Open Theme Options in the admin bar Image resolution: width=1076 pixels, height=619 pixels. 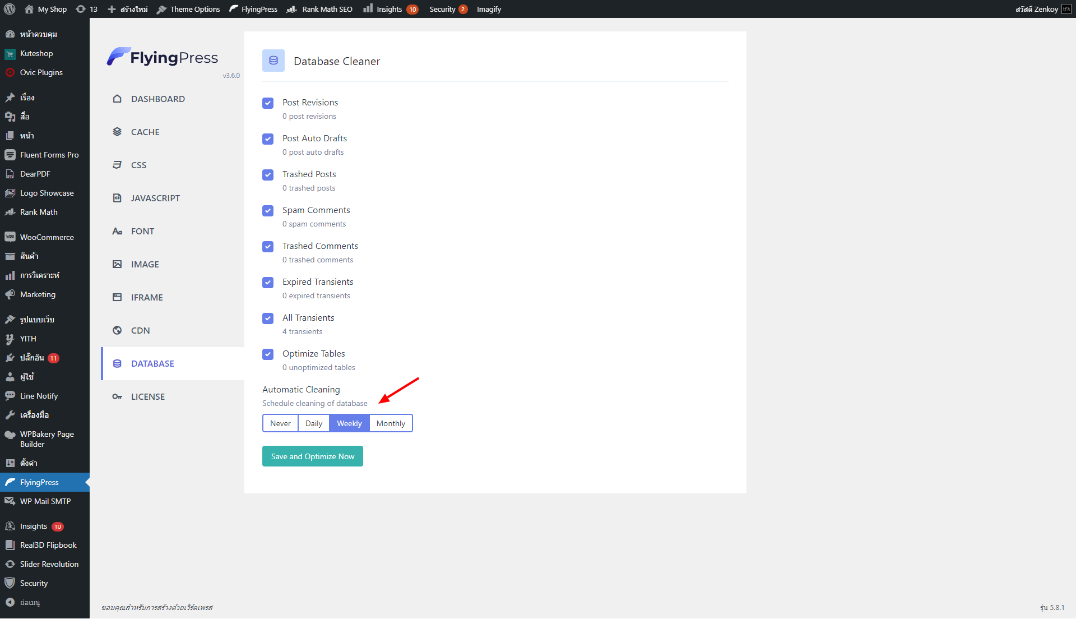point(188,9)
